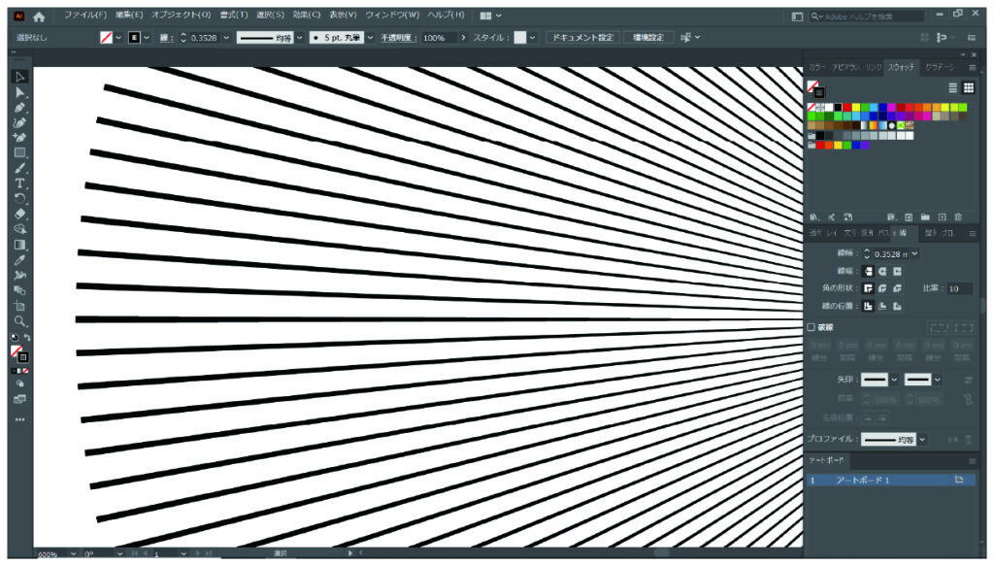Select the Eraser tool
Viewport: 994px width, 566px height.
pos(19,214)
